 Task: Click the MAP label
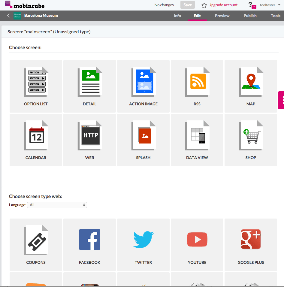251,104
